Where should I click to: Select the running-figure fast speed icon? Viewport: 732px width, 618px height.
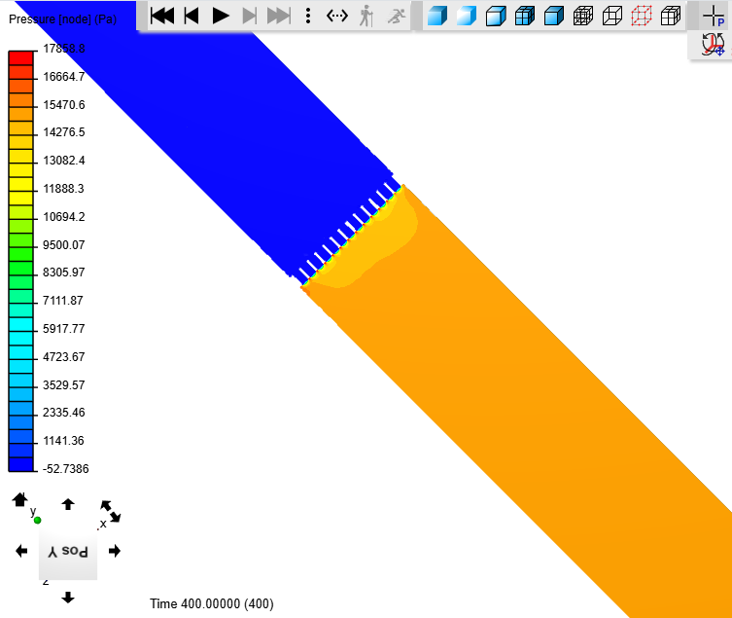click(397, 16)
